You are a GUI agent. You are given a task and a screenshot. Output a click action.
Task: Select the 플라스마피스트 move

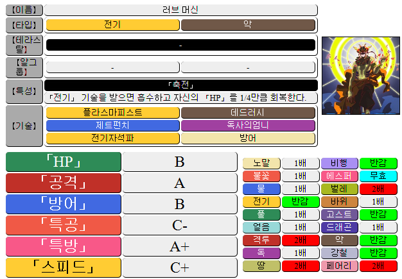click(112, 112)
